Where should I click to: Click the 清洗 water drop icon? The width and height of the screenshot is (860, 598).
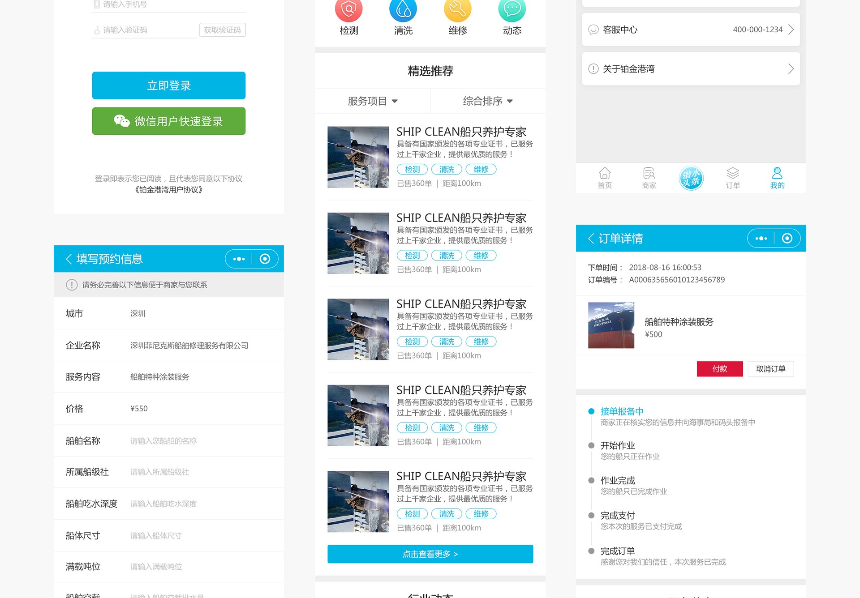[403, 10]
